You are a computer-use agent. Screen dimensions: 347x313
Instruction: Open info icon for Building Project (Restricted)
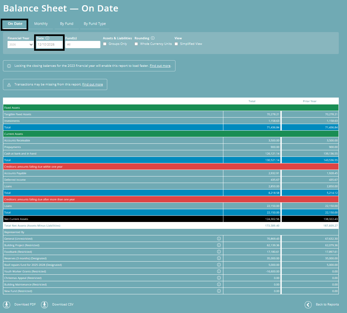coord(219,245)
